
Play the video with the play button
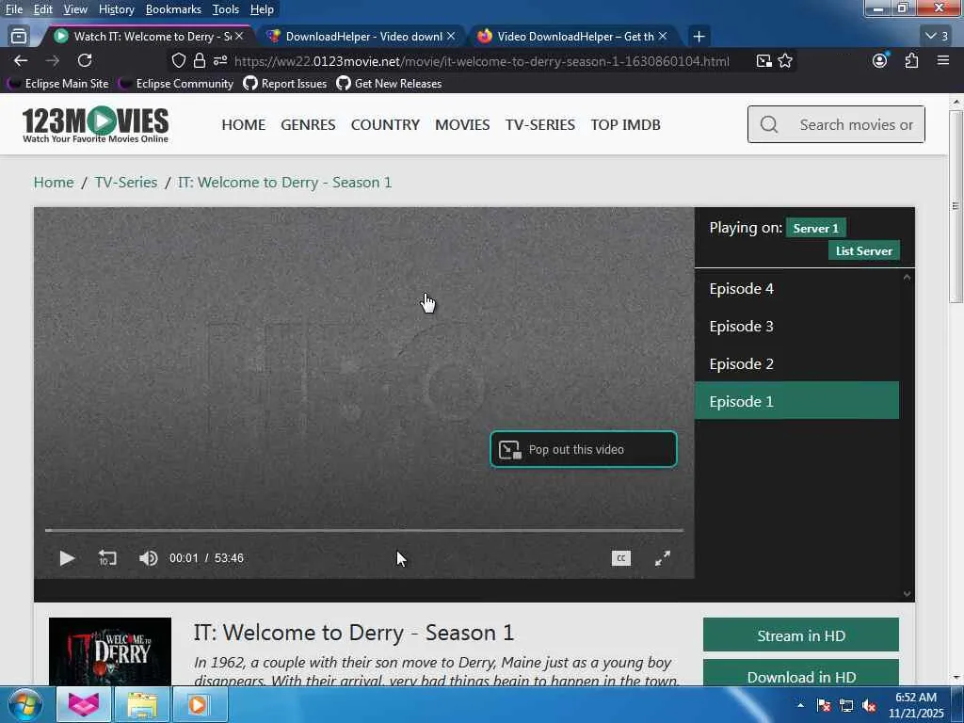point(67,558)
